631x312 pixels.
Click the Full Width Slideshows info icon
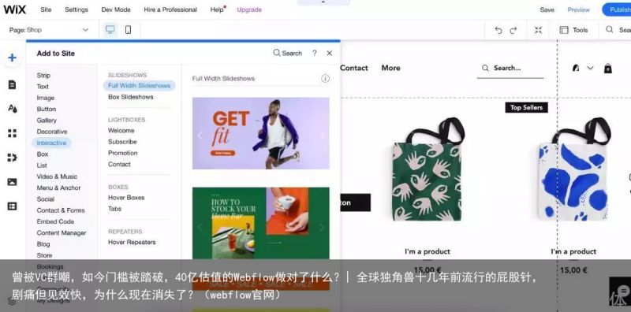pos(325,79)
